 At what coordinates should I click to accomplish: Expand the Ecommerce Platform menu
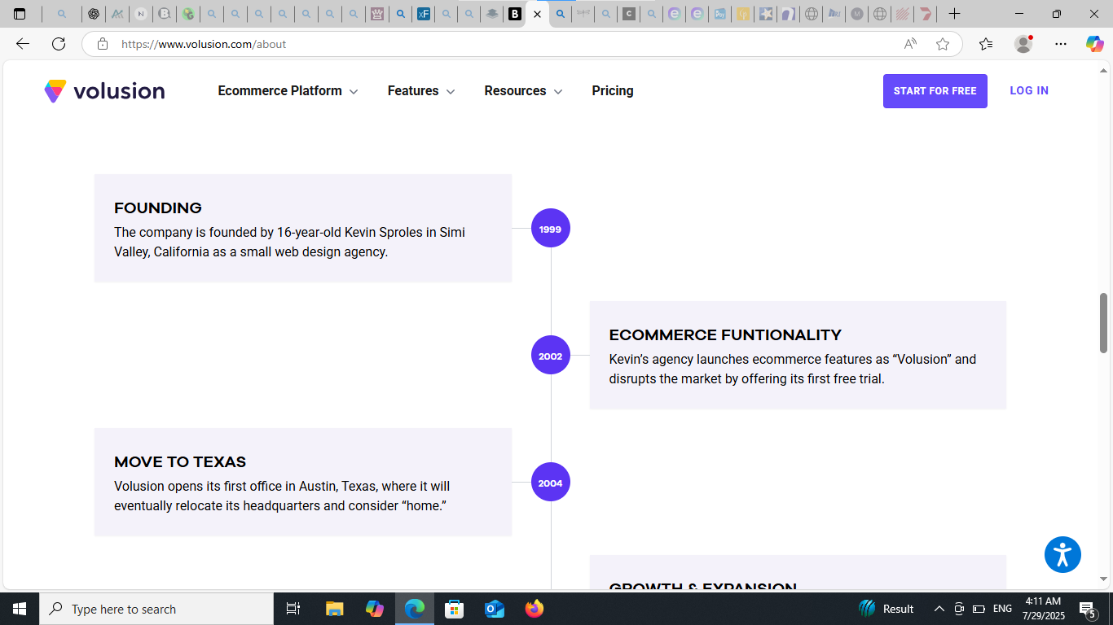click(x=288, y=91)
